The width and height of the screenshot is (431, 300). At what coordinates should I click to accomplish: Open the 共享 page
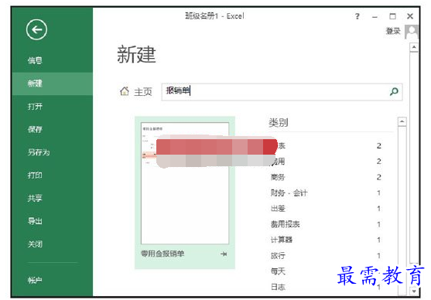pos(35,199)
